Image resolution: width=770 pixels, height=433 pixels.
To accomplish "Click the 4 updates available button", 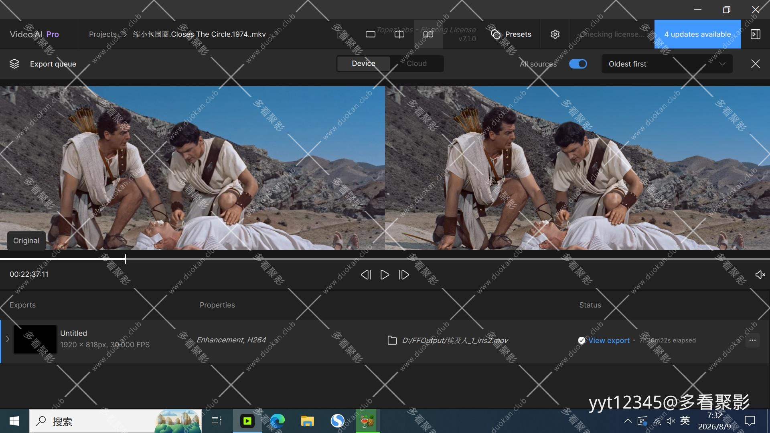I will click(x=698, y=34).
